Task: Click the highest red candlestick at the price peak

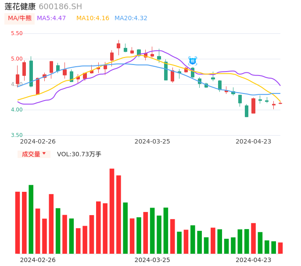Action: (x=118, y=46)
